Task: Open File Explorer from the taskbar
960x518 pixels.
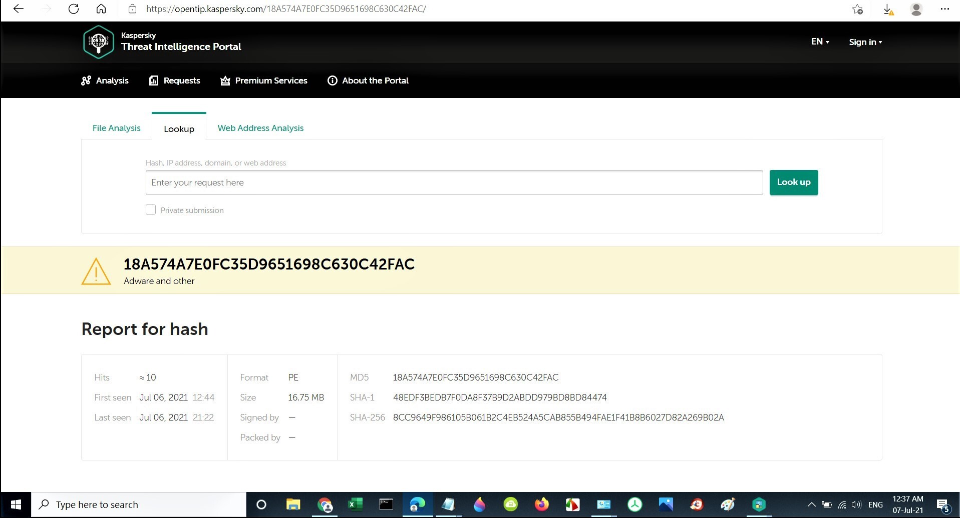Action: (293, 505)
